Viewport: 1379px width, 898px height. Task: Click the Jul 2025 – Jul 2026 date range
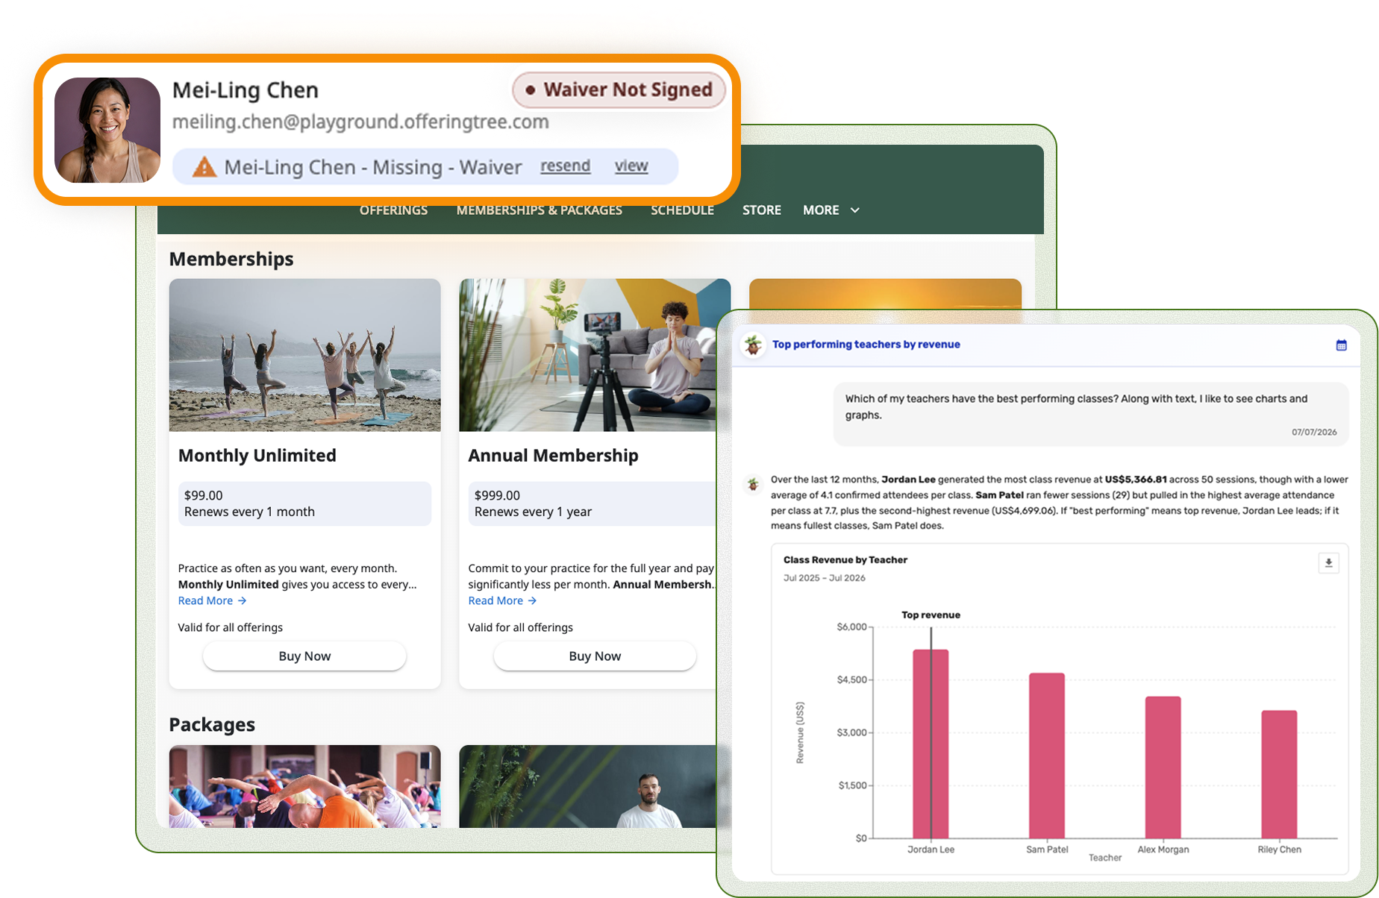[825, 578]
